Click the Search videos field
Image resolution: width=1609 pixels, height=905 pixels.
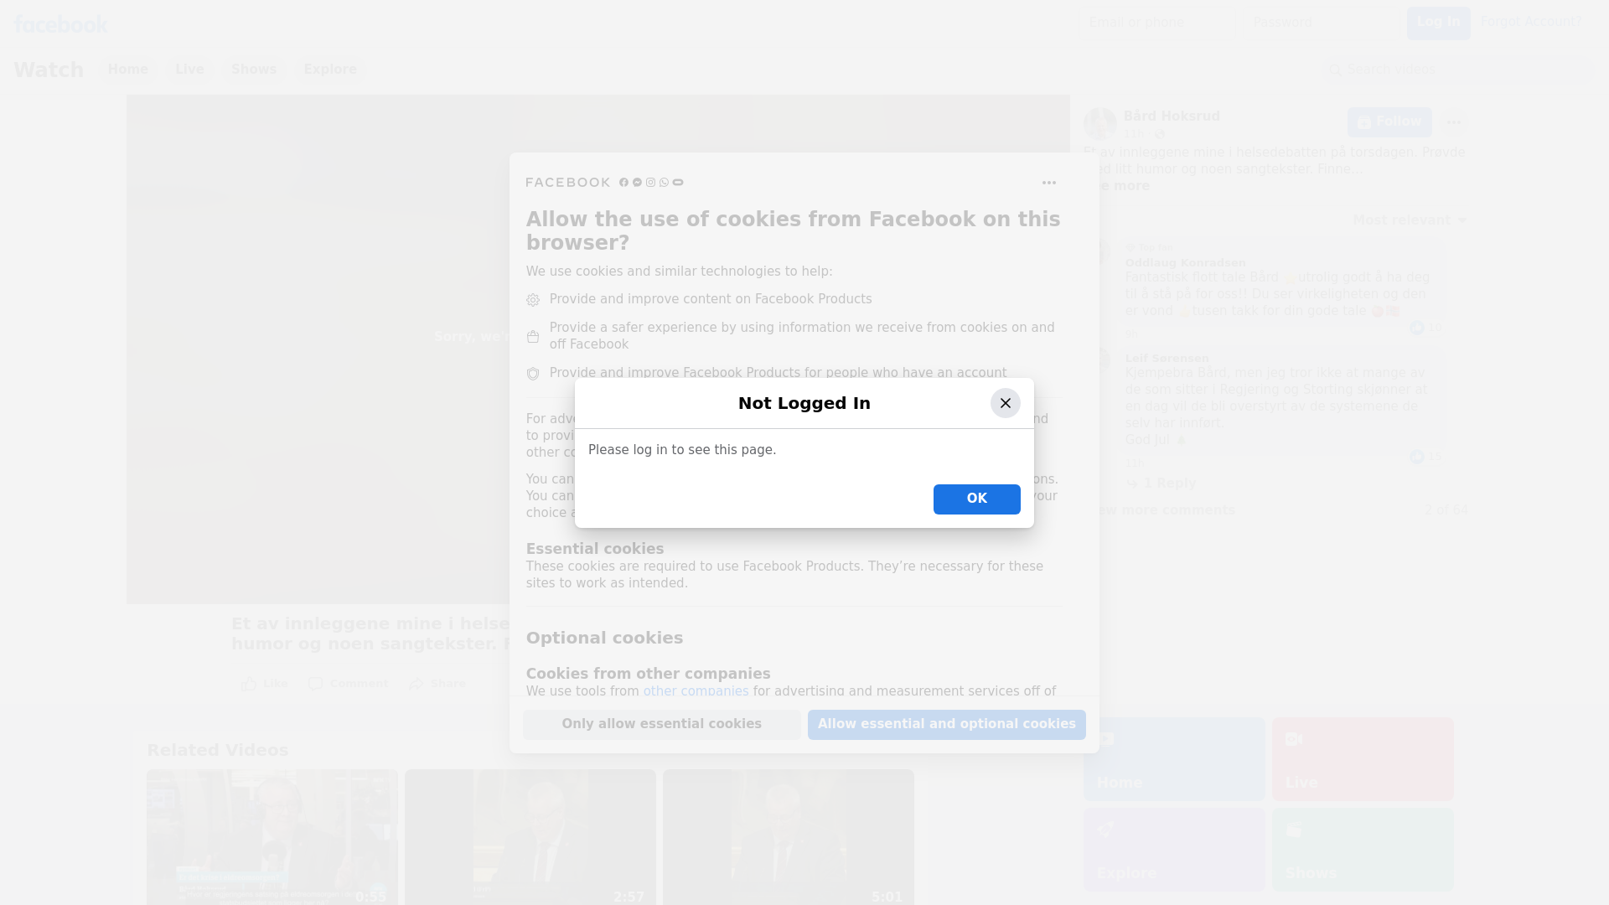(1457, 70)
